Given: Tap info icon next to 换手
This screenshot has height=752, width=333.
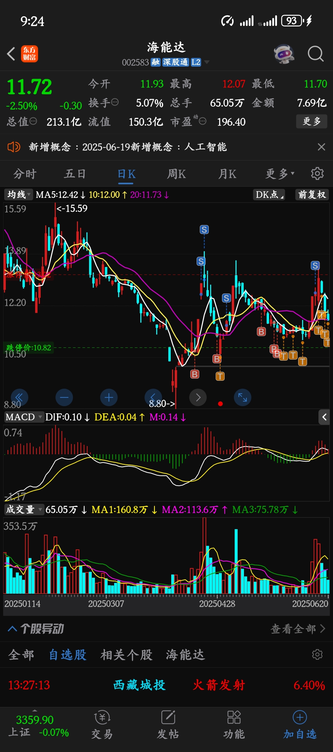Looking at the screenshot, I should 115,102.
